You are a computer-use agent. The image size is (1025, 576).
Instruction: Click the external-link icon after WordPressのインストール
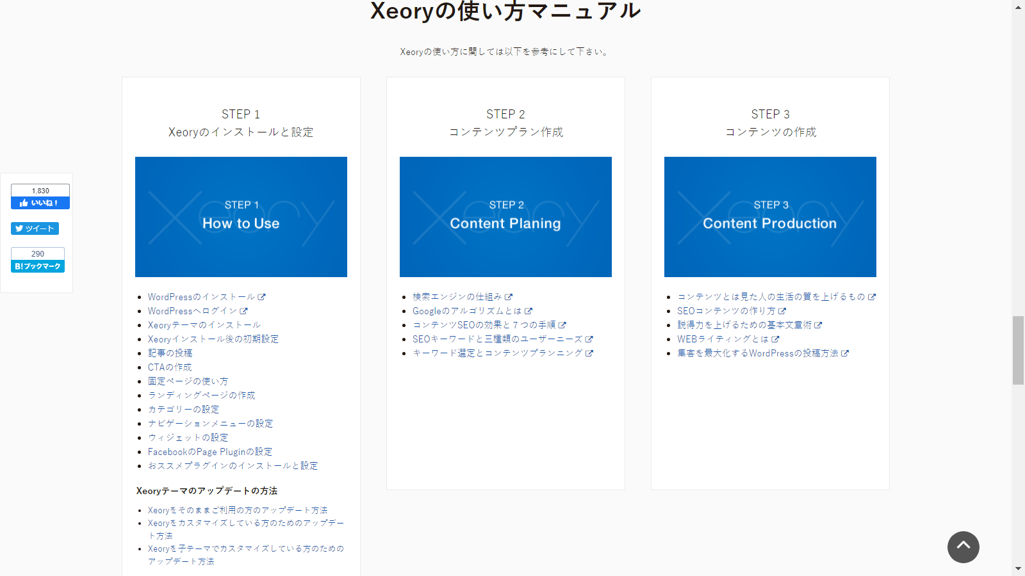point(261,297)
